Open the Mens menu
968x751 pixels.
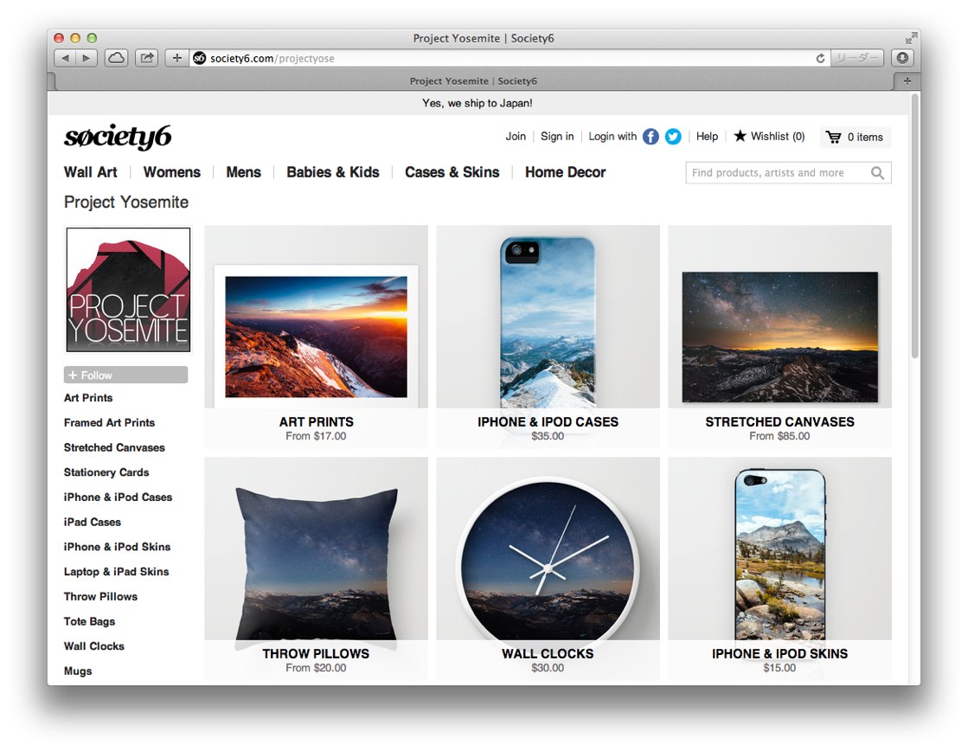243,172
